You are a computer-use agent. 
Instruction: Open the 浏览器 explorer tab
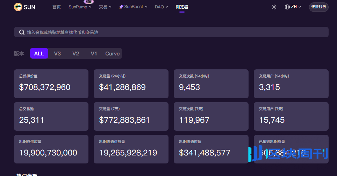(182, 7)
